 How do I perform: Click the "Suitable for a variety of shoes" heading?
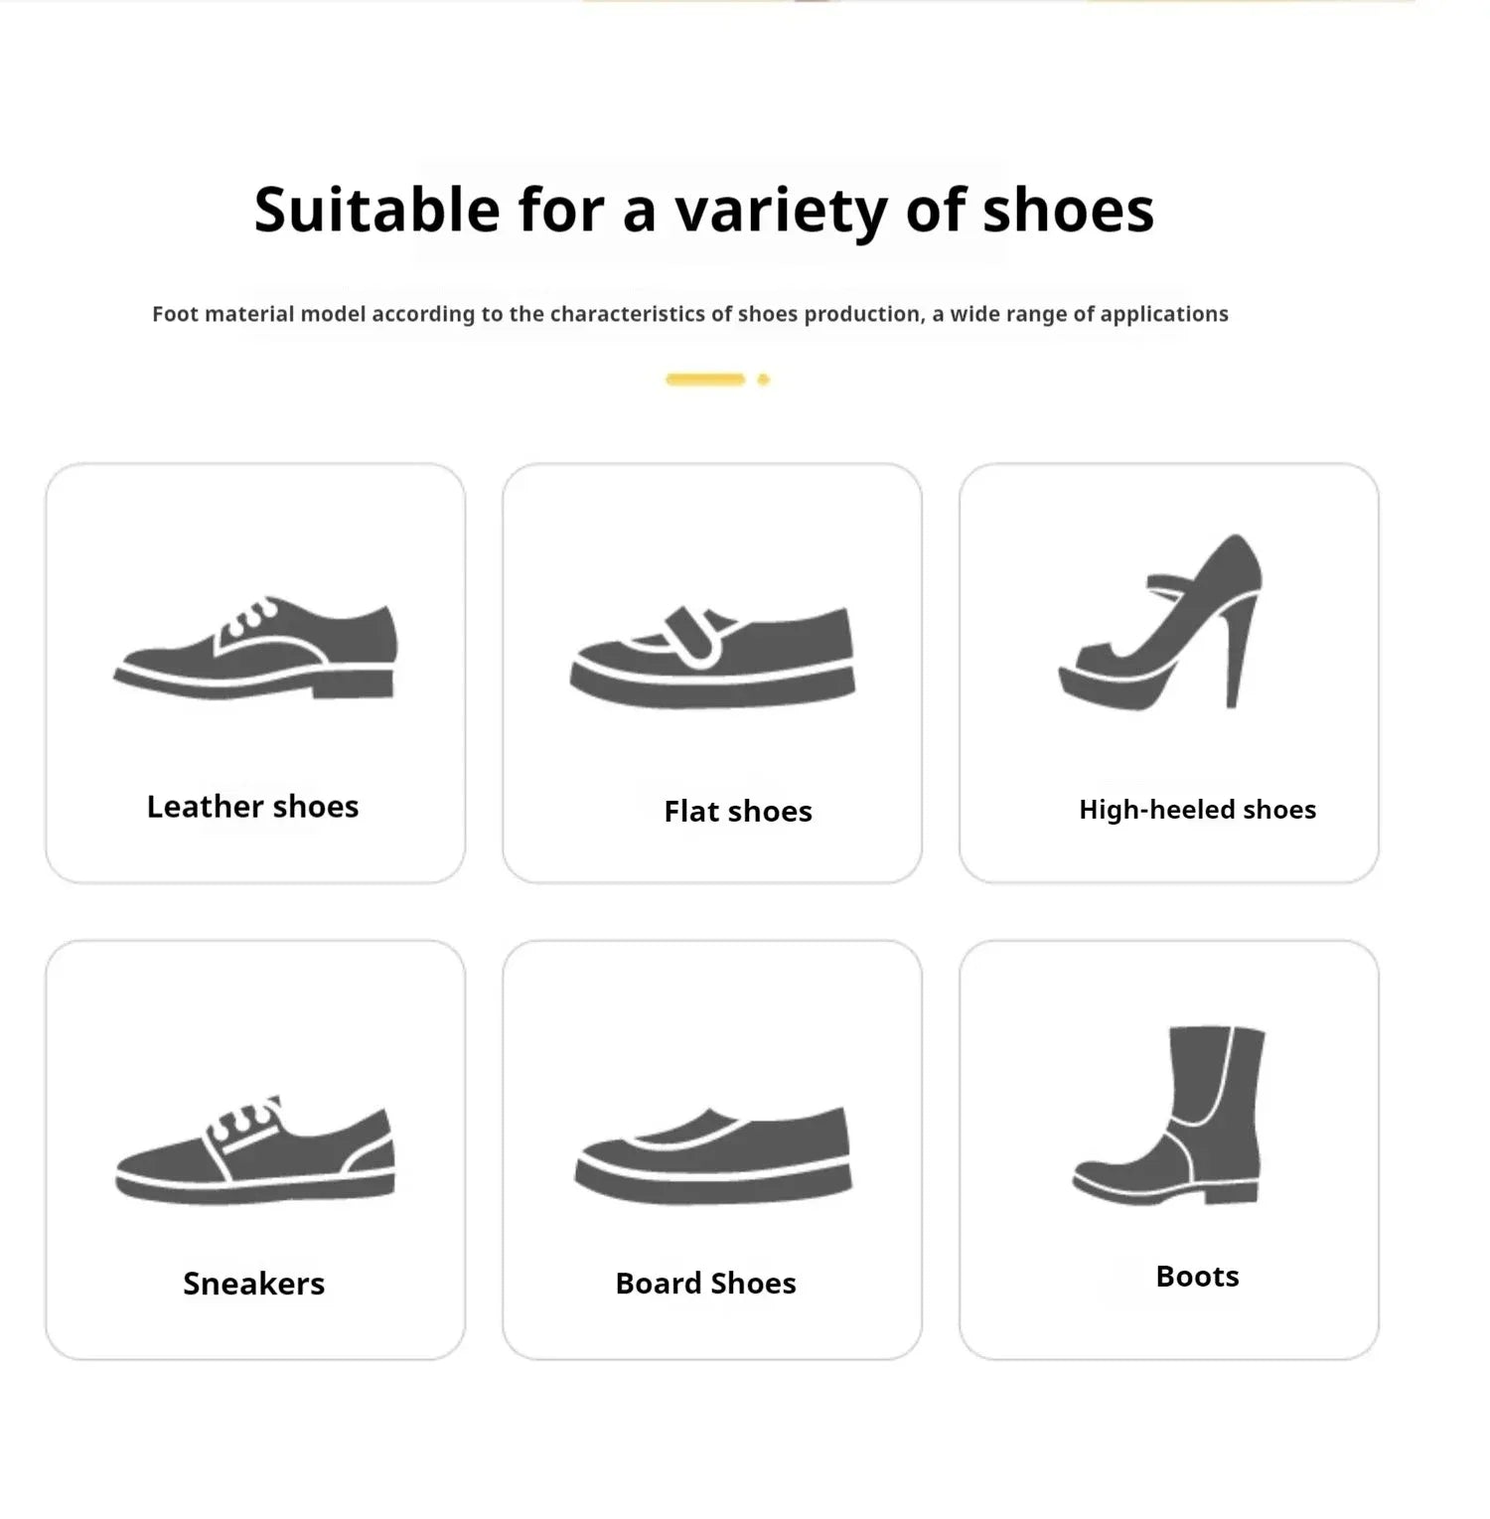(704, 210)
